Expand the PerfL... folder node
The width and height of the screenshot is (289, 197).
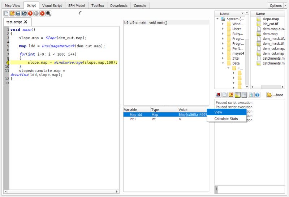pyautogui.click(x=223, y=48)
